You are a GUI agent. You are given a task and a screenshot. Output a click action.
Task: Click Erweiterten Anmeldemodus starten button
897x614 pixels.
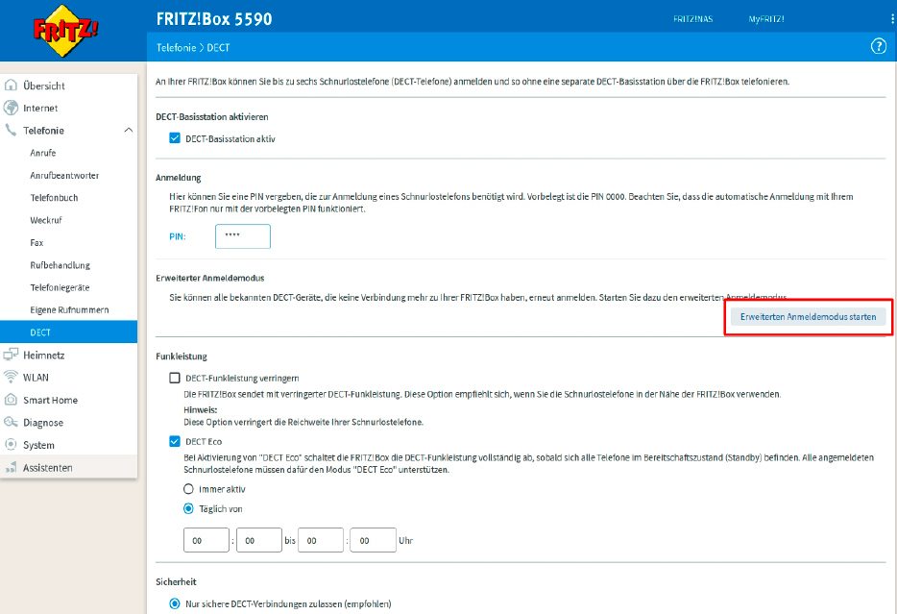tap(808, 316)
